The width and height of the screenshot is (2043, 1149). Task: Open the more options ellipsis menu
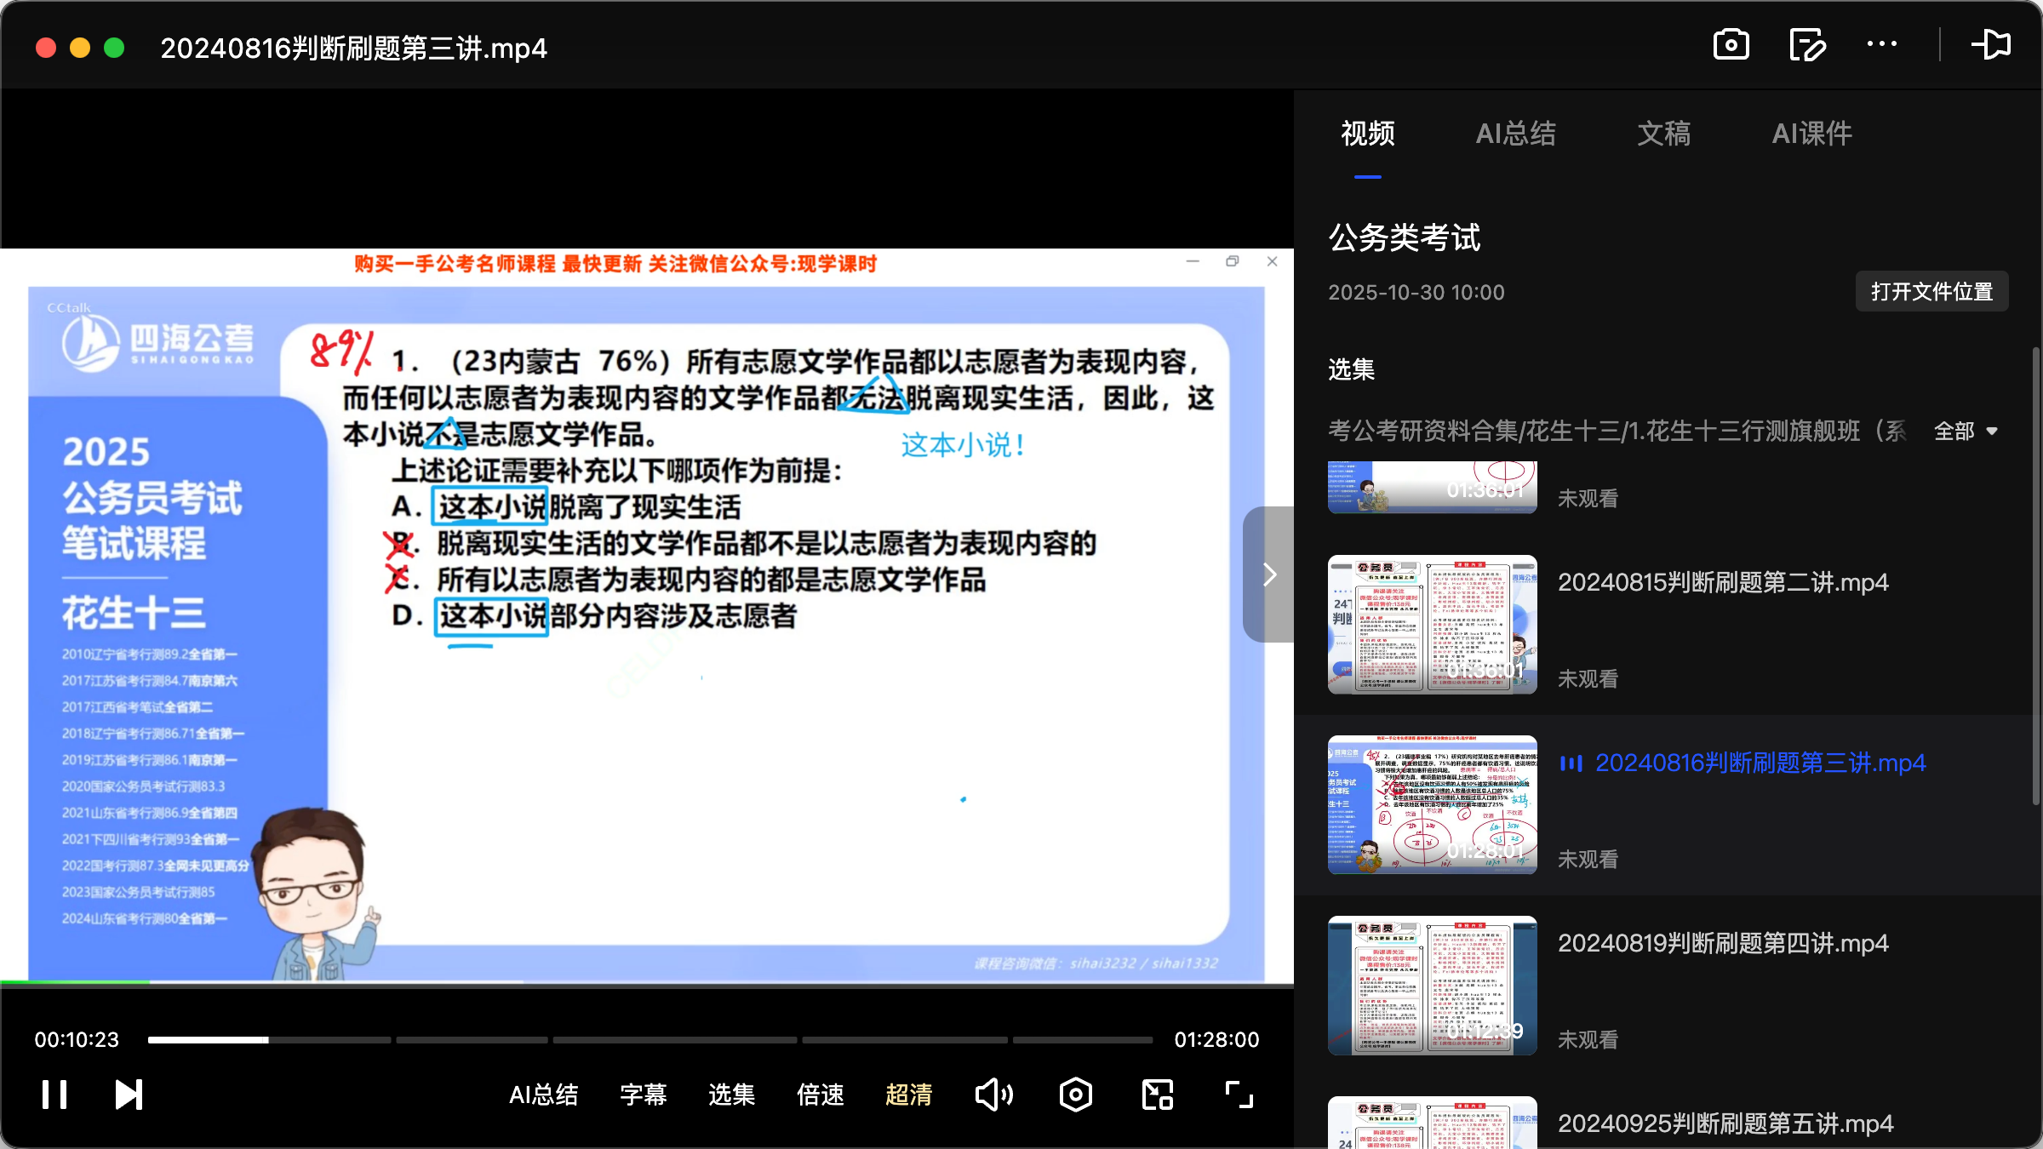1882,44
